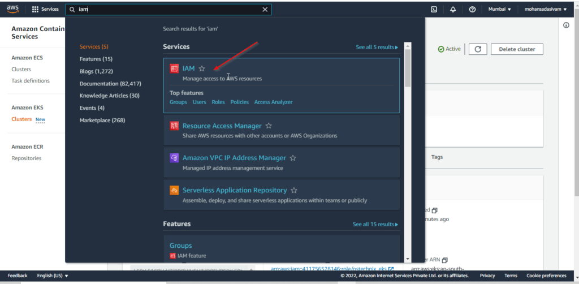Launch the CloudShell terminal icon
This screenshot has height=284, width=579.
pyautogui.click(x=434, y=10)
